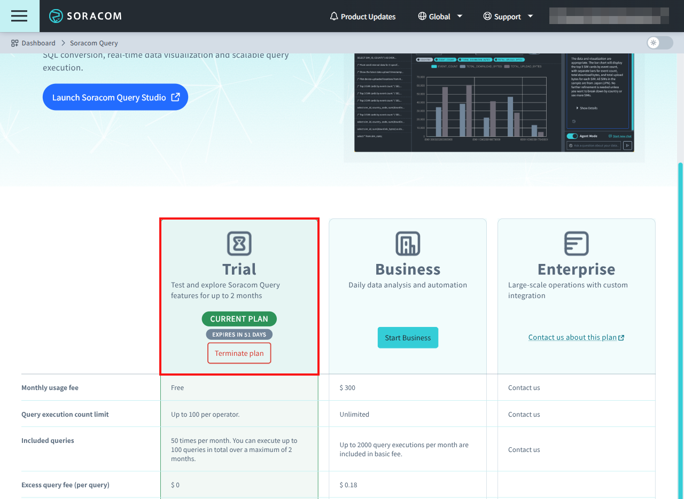Click the Included queries row label
The width and height of the screenshot is (684, 499).
pos(48,441)
